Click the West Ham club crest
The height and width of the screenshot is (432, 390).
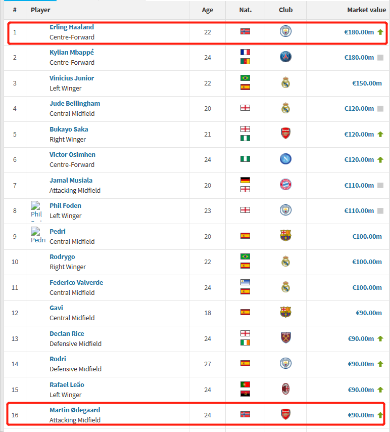tap(285, 338)
